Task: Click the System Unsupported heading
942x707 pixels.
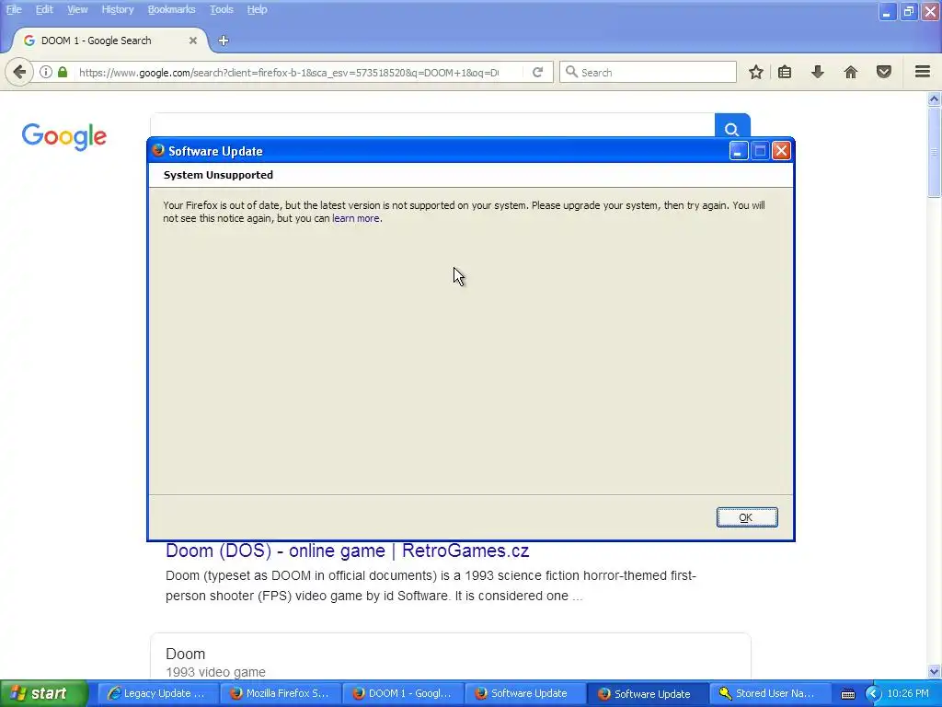Action: tap(218, 175)
